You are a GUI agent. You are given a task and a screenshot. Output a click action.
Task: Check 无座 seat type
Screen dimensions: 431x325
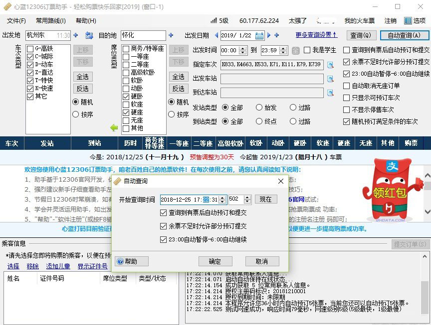126,120
